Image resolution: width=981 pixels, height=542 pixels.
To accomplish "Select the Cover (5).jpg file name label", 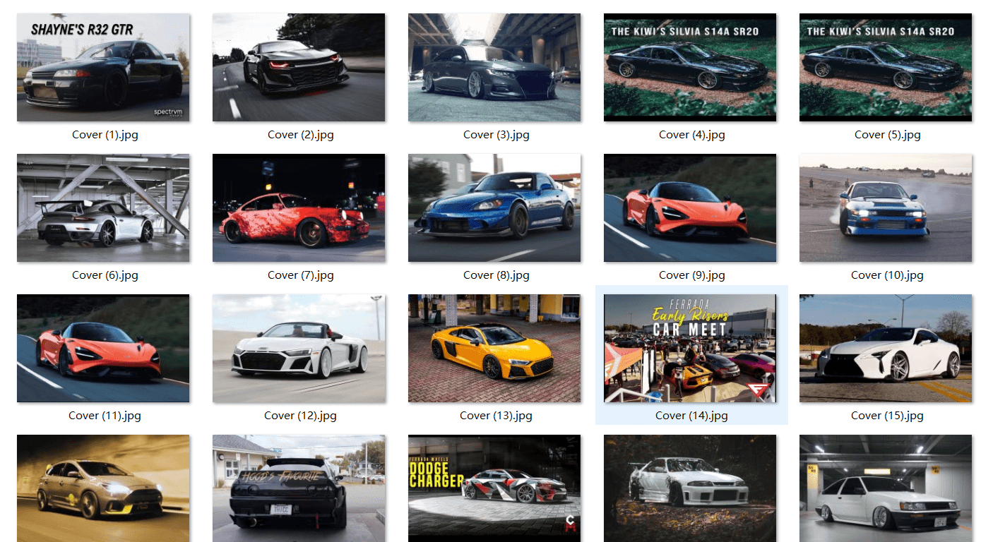I will (x=888, y=135).
